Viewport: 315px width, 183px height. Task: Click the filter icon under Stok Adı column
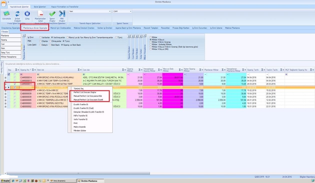[38, 74]
